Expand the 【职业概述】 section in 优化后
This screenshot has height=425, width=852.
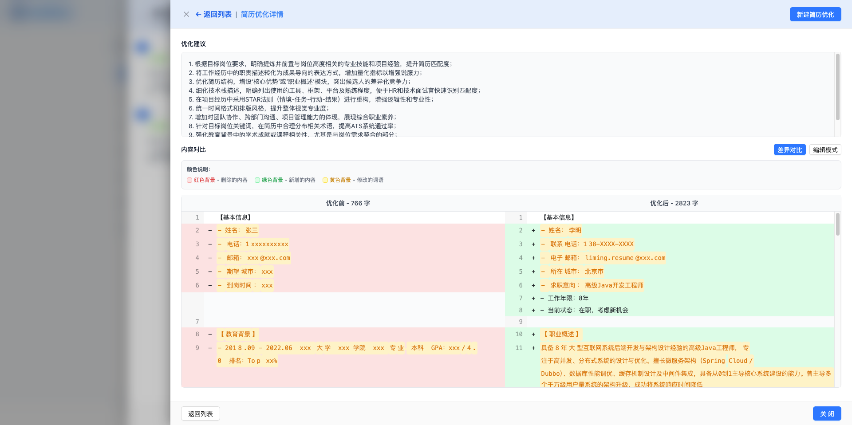coord(562,334)
